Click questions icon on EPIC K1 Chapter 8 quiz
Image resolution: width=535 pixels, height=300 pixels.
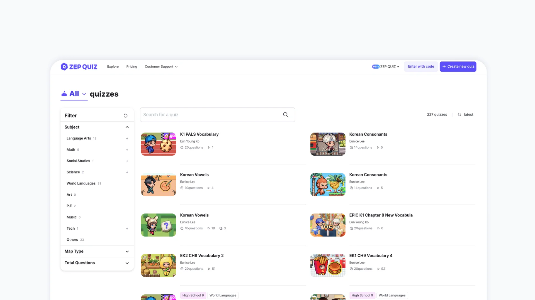(351, 228)
